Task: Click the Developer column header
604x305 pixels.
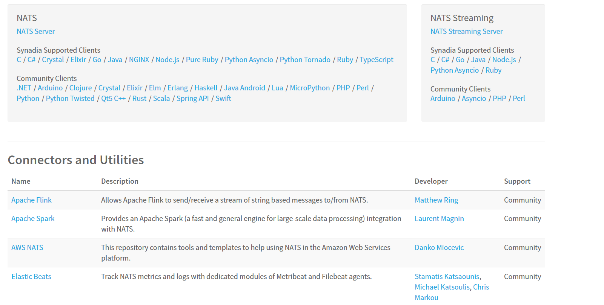Action: pyautogui.click(x=431, y=181)
